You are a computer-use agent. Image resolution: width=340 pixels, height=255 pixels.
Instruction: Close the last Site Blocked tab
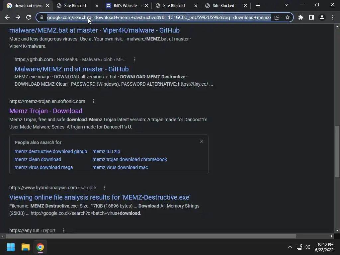click(245, 6)
